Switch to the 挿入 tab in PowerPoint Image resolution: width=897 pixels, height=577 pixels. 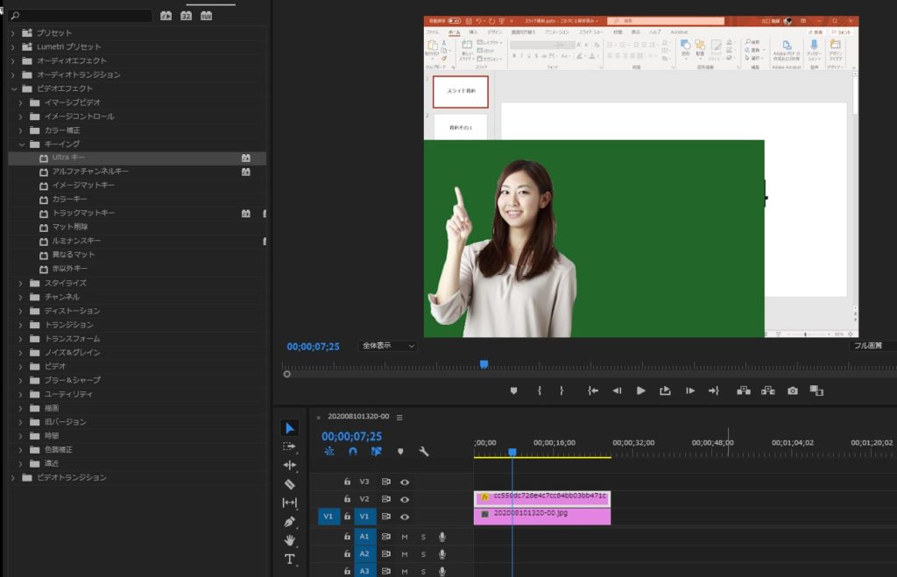(x=476, y=32)
